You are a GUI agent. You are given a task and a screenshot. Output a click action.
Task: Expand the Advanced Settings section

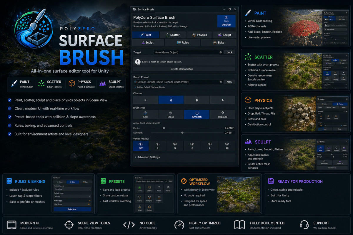(184, 157)
